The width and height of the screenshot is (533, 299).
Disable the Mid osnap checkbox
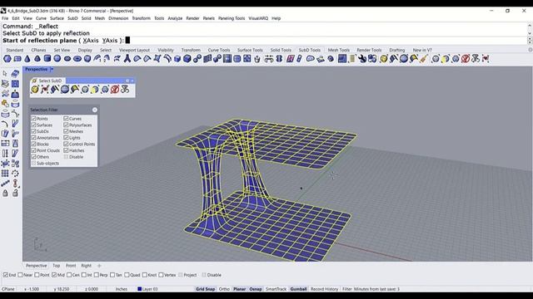click(54, 275)
